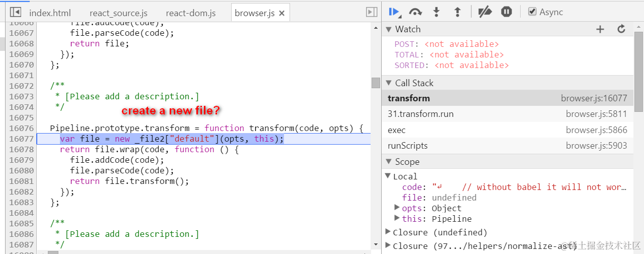Step out of current function
Image resolution: width=644 pixels, height=254 pixels.
point(458,12)
